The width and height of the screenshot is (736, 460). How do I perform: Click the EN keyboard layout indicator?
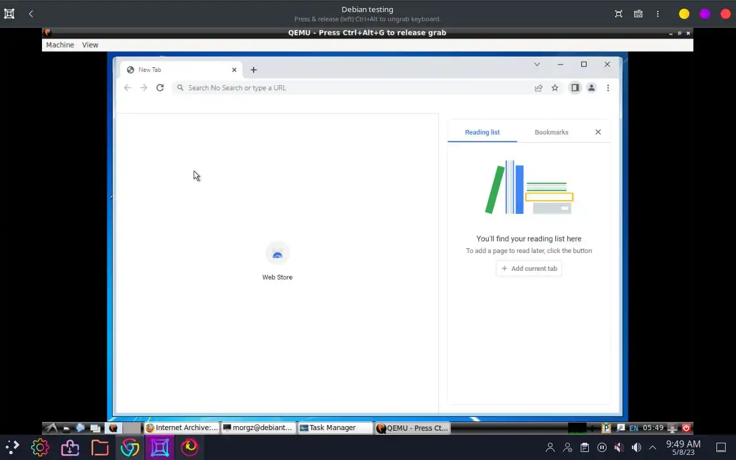point(634,428)
